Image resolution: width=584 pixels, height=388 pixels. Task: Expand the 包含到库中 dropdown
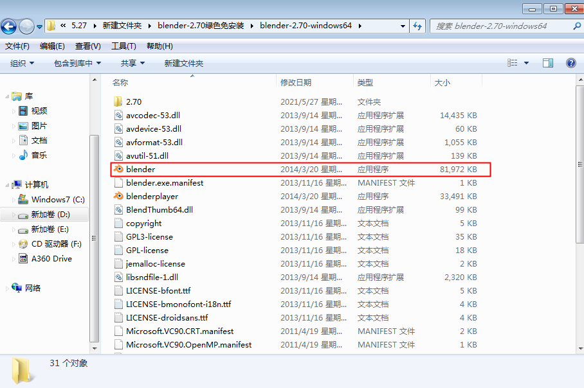click(x=77, y=63)
